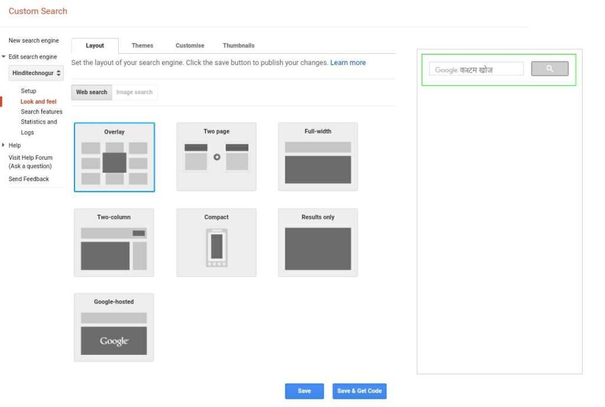Switch to the Themes tab

[142, 46]
